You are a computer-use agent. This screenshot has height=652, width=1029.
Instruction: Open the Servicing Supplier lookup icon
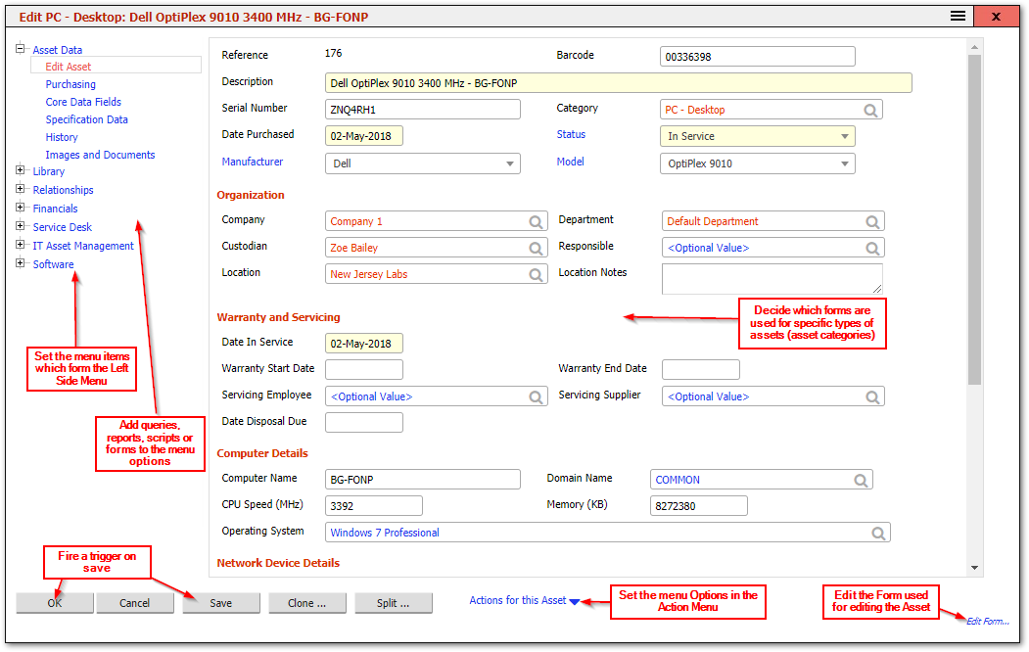coord(872,396)
